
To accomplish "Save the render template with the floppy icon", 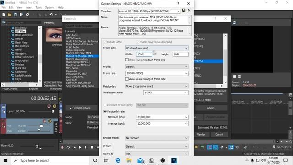I will [184, 11].
